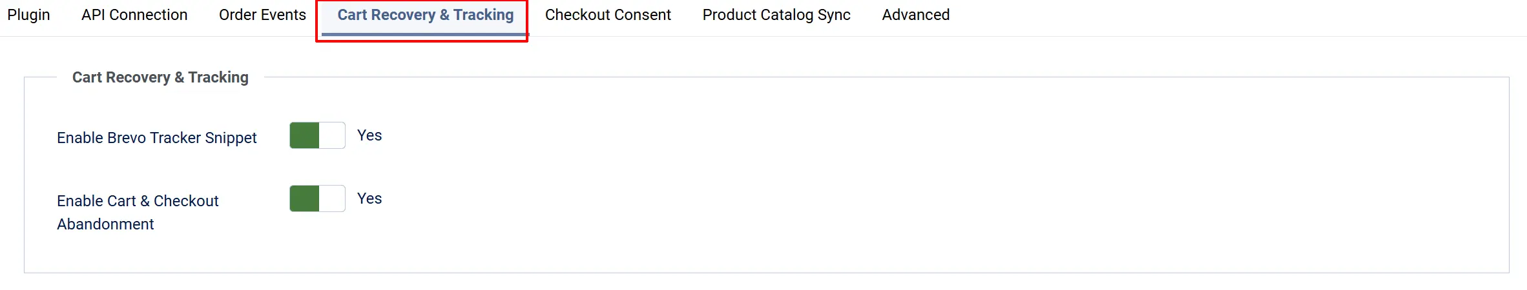The height and width of the screenshot is (290, 1527).
Task: Click green half of Brevo Tracker Snippet toggle
Action: tap(304, 135)
